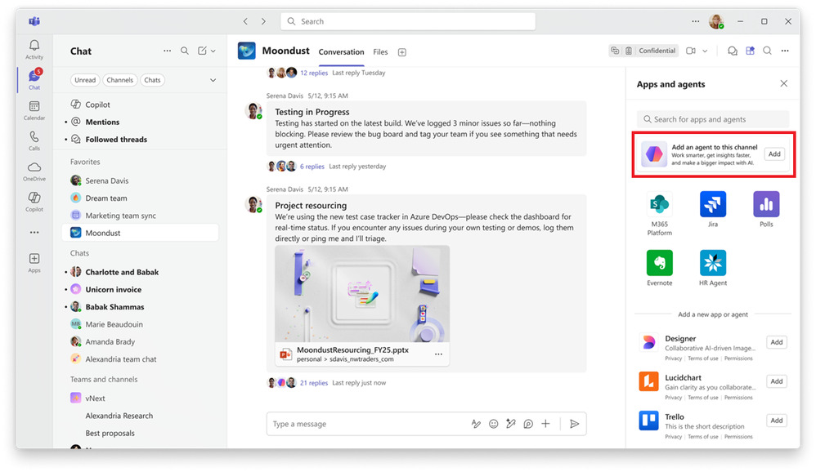
Task: Toggle the Channels filter chip
Action: 119,80
